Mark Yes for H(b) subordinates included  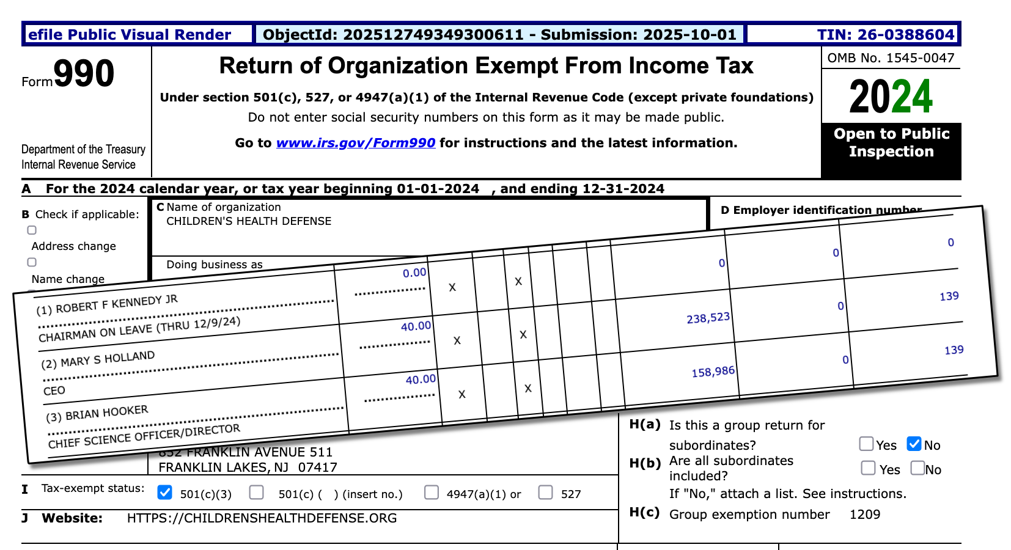coord(868,468)
